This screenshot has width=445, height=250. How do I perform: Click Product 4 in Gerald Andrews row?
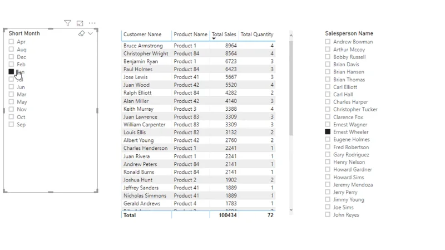pos(185,203)
